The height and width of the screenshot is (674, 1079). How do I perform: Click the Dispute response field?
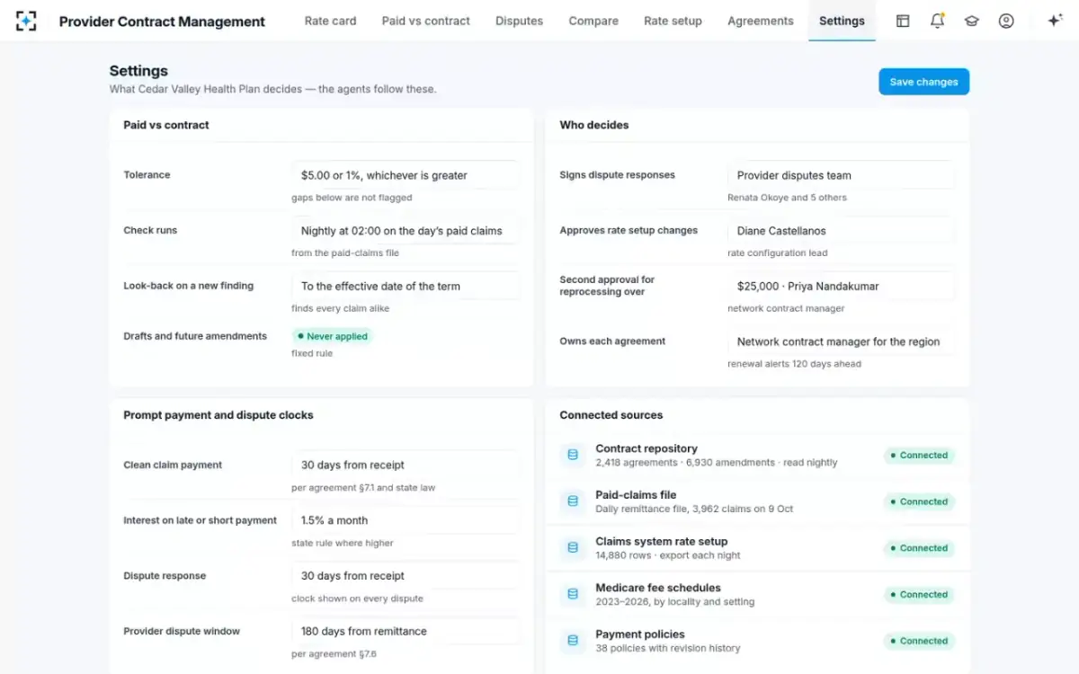[406, 576]
